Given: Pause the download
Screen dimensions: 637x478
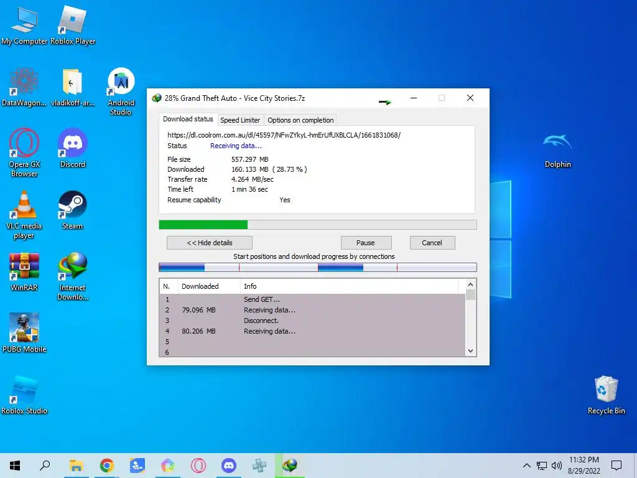Looking at the screenshot, I should pyautogui.click(x=366, y=243).
